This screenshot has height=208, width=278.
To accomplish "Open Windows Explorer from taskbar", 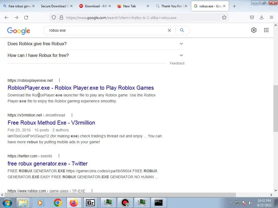I will click(x=23, y=203).
